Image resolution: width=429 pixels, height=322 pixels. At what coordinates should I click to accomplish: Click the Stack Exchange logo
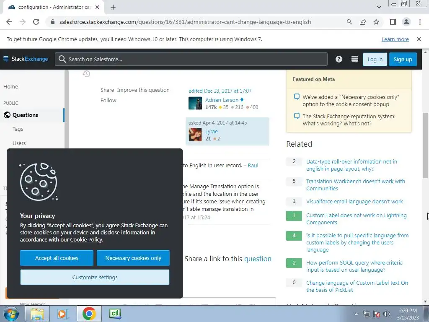(26, 59)
